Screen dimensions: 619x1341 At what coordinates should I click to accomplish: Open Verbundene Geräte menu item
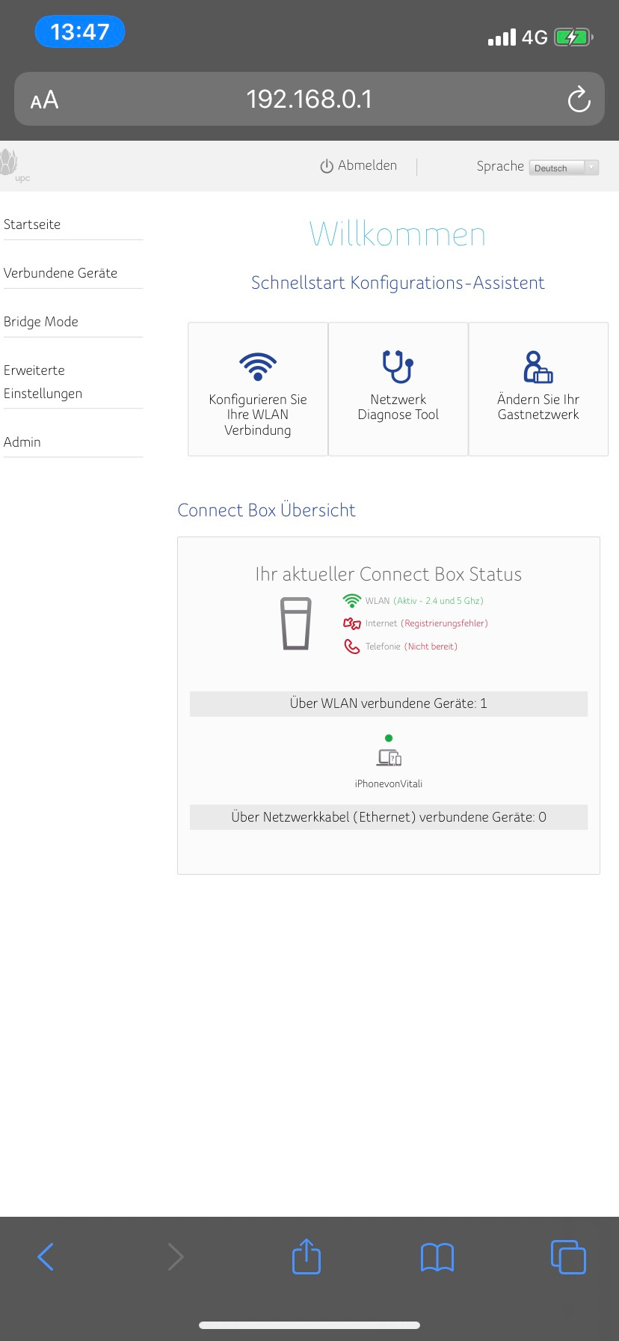click(x=61, y=273)
